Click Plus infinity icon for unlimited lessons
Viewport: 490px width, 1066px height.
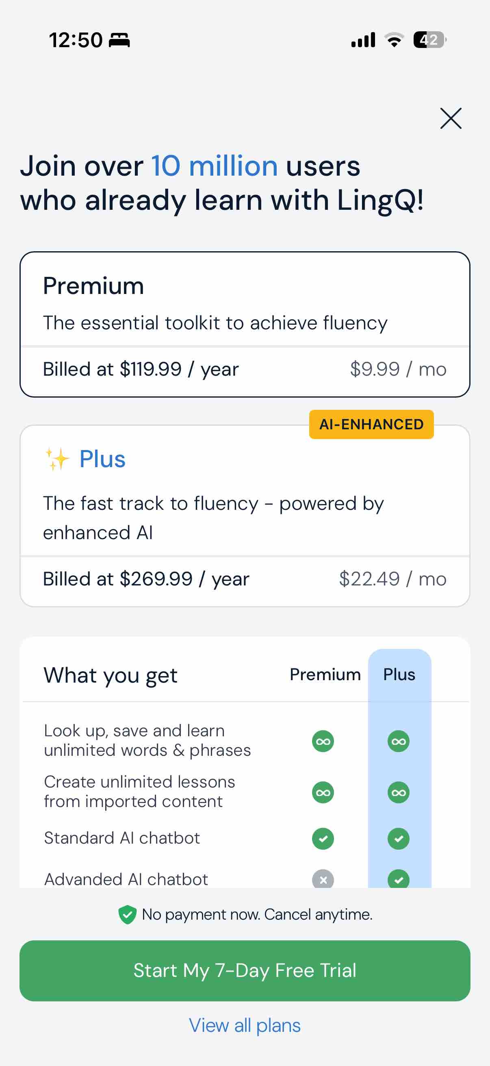[399, 792]
